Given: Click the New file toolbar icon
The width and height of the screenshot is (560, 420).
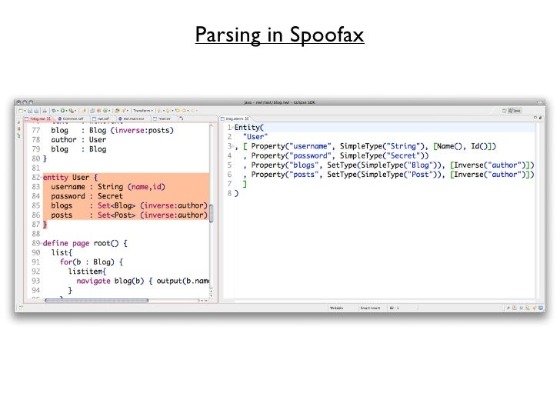Looking at the screenshot, I should 21,111.
